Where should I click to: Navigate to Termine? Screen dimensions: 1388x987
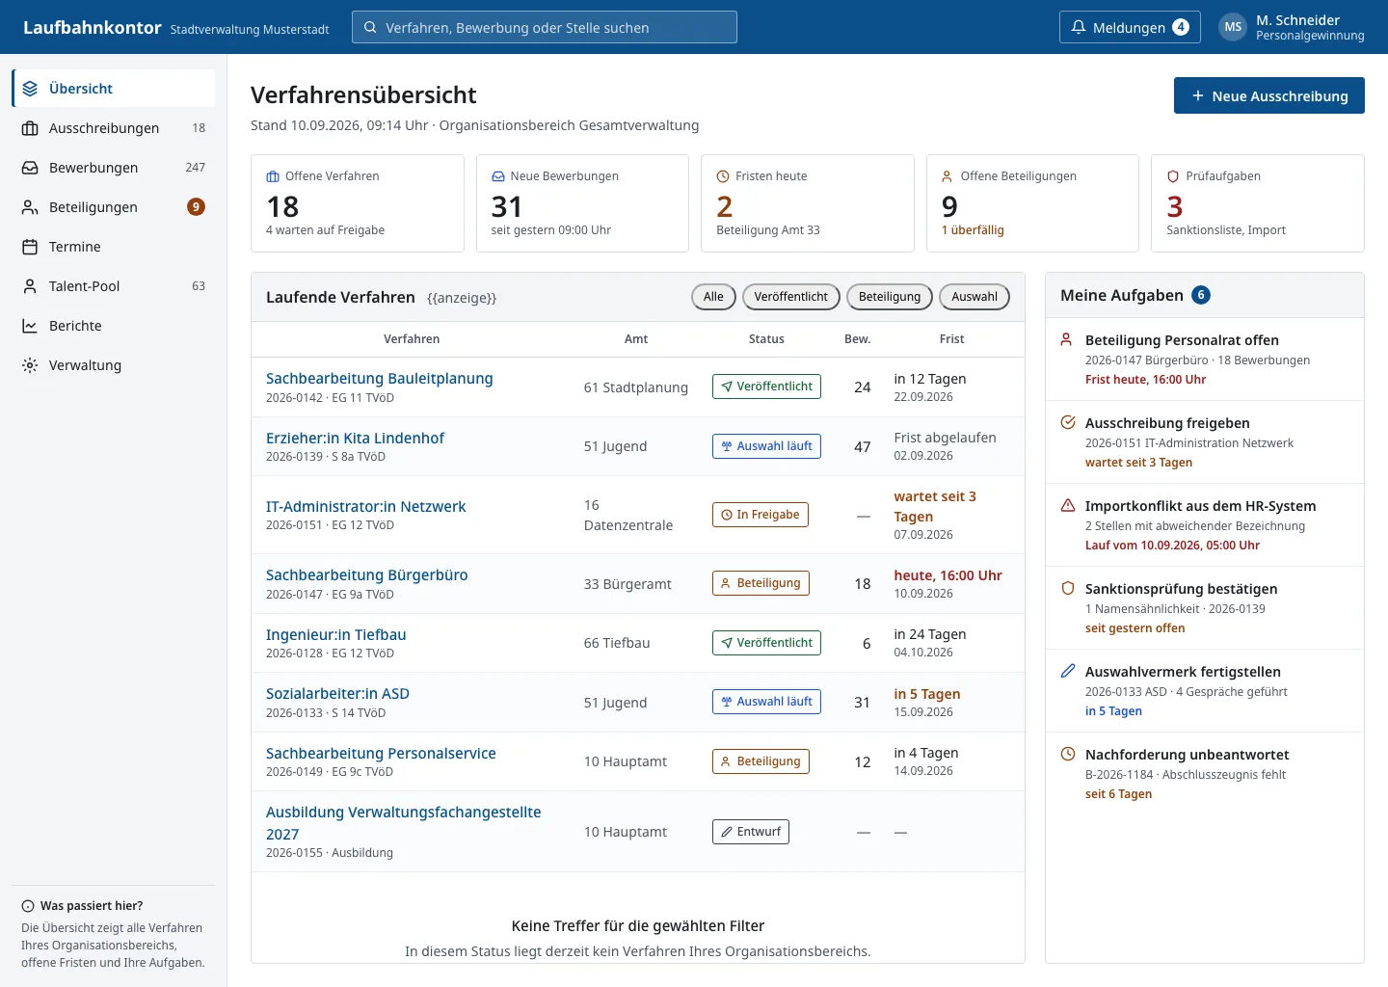114,247
